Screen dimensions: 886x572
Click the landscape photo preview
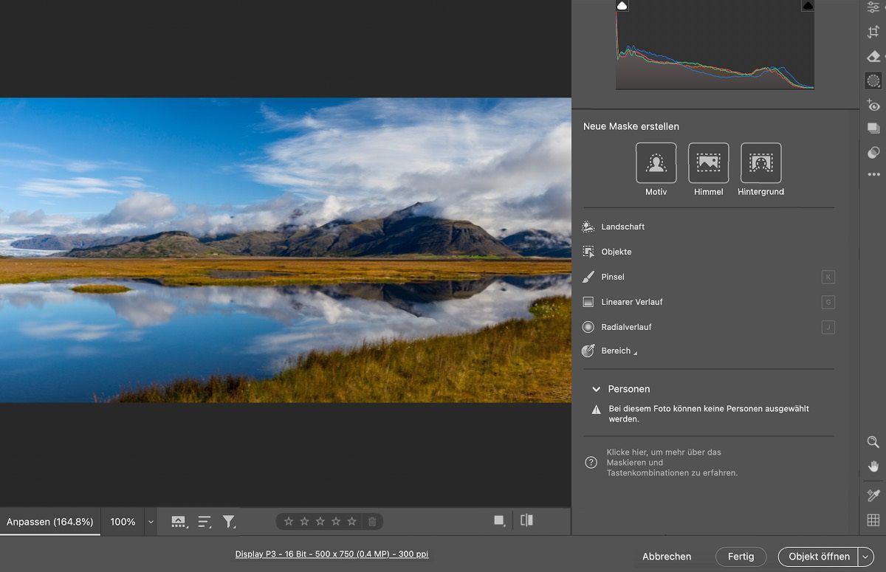point(286,250)
